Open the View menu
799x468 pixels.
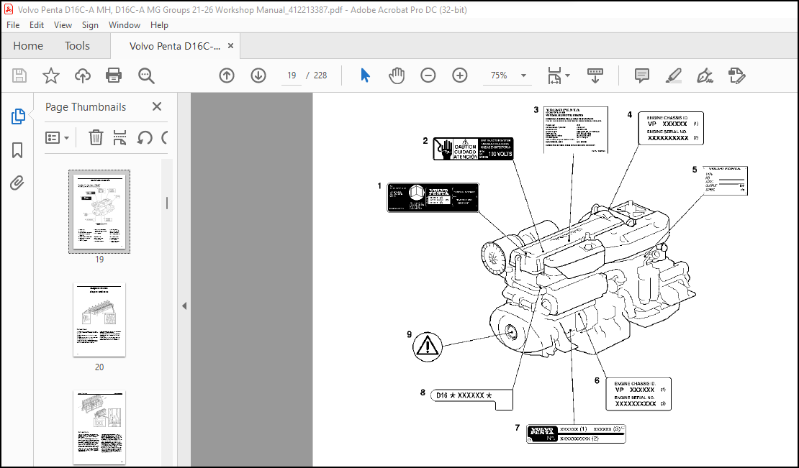click(63, 25)
